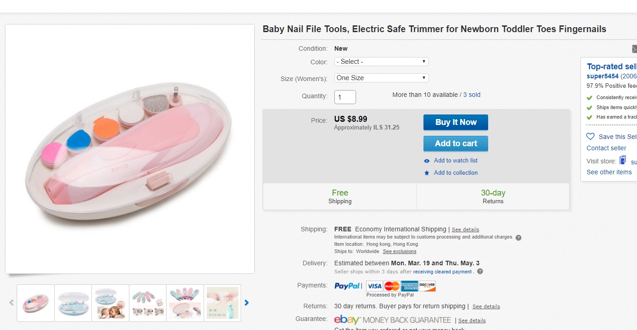
Task: Click the PayPal payment logo
Action: pos(347,286)
